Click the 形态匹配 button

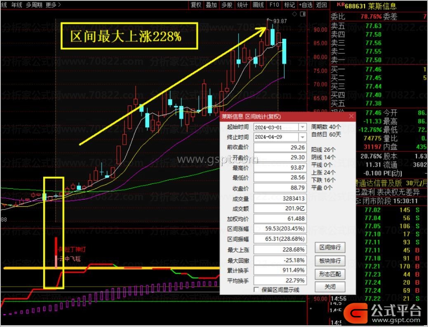pyautogui.click(x=330, y=274)
